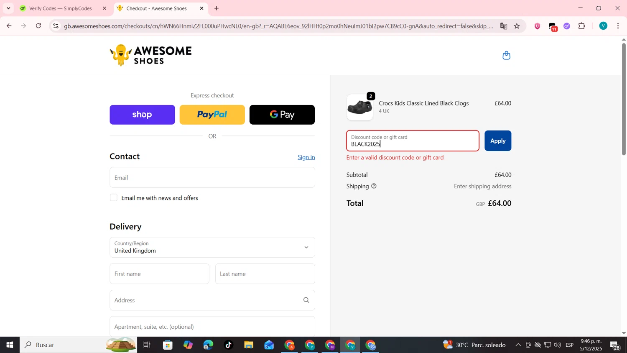Open the volume control in tray
The image size is (627, 353).
[x=558, y=345]
